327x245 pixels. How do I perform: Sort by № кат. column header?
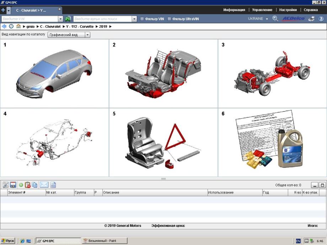[60, 192]
